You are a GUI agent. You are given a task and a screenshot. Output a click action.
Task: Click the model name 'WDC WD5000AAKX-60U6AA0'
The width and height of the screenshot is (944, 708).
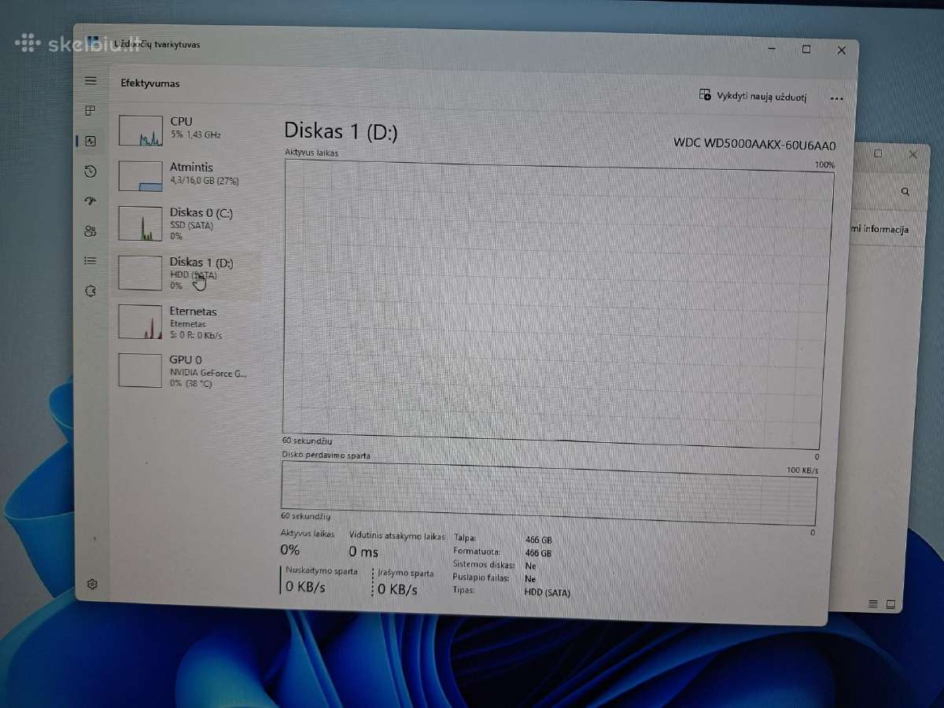tap(754, 145)
